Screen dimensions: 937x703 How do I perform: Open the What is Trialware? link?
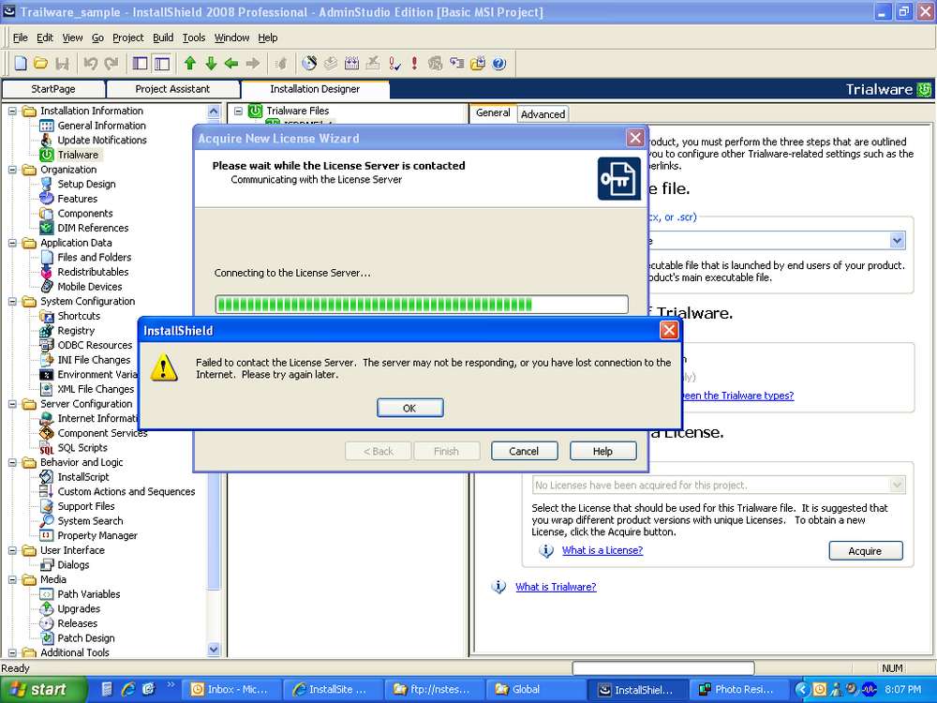tap(556, 587)
